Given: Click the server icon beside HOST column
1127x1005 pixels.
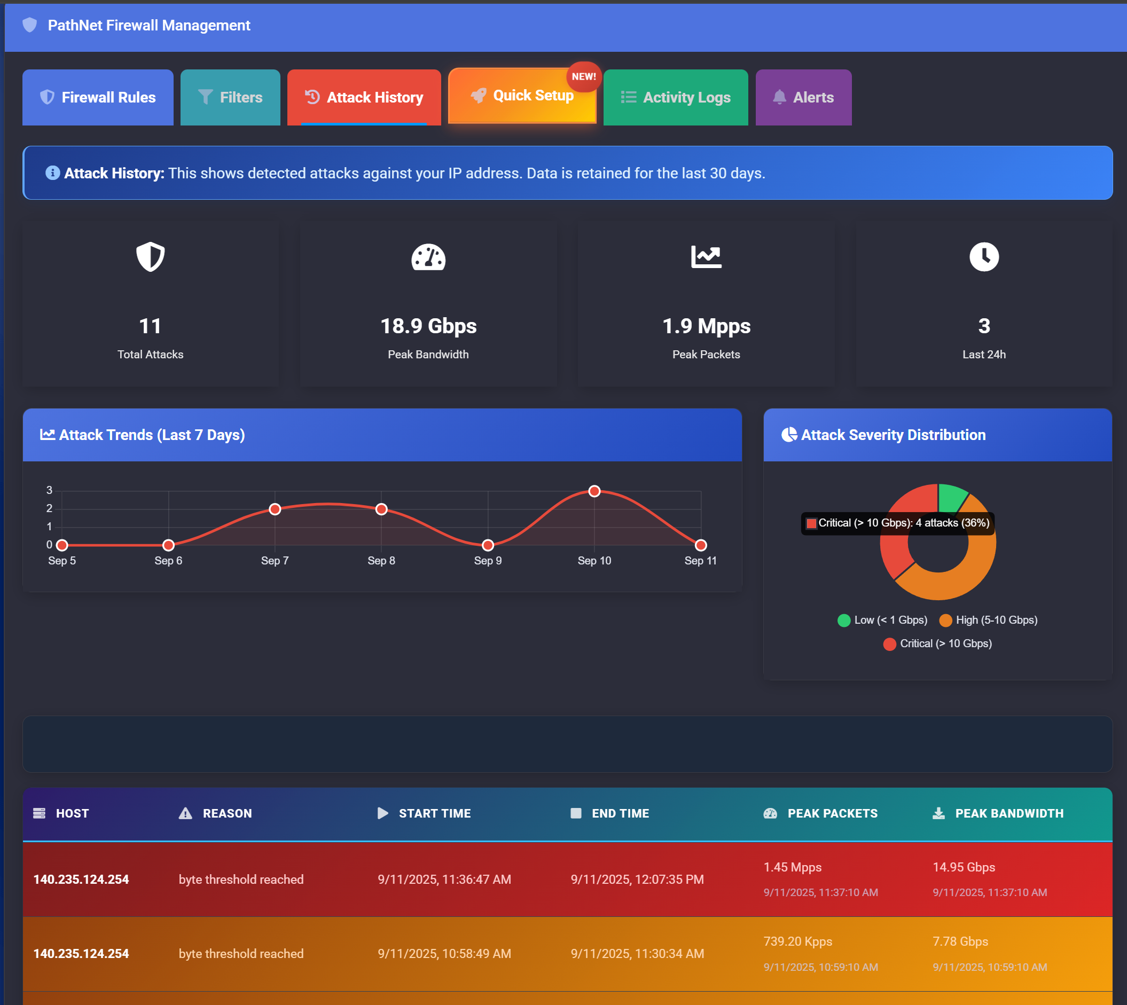Looking at the screenshot, I should 39,813.
